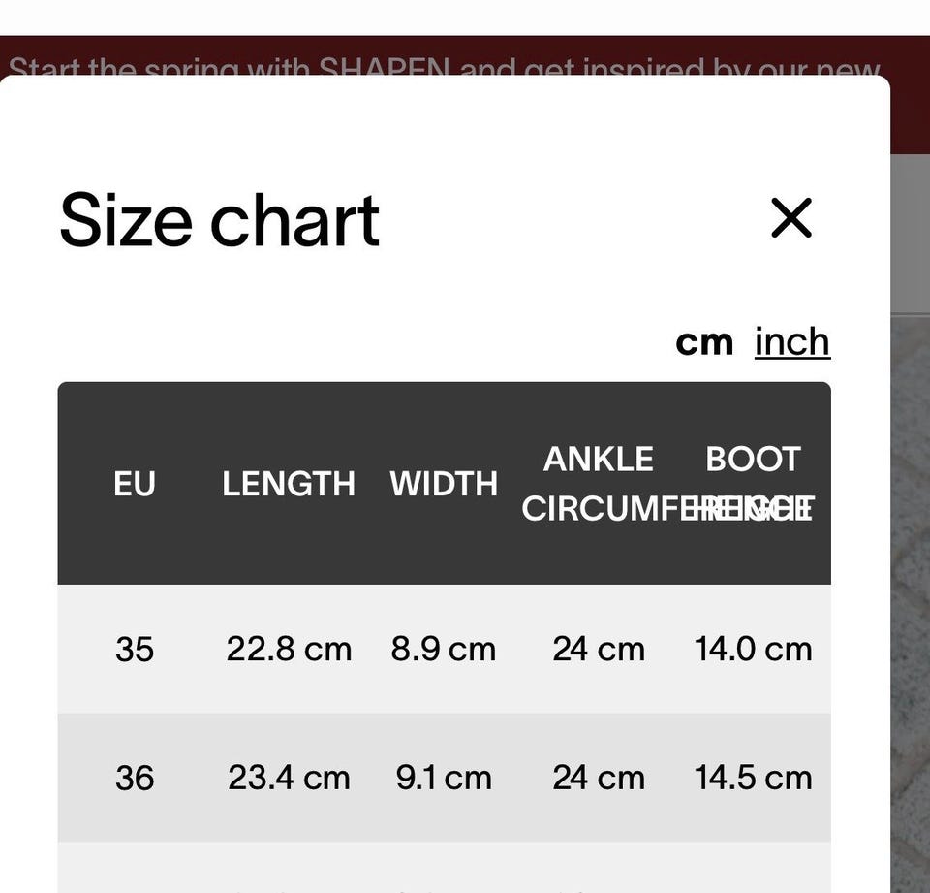Click the SHAPEN spring promo banner
The image size is (930, 893).
444,60
